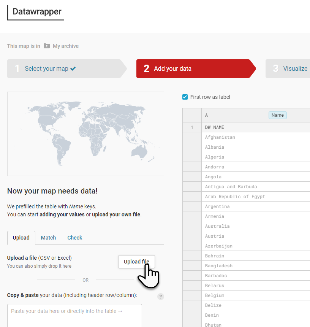The height and width of the screenshot is (327, 310).
Task: Go to step 1 Select your map
Action: 67,68
